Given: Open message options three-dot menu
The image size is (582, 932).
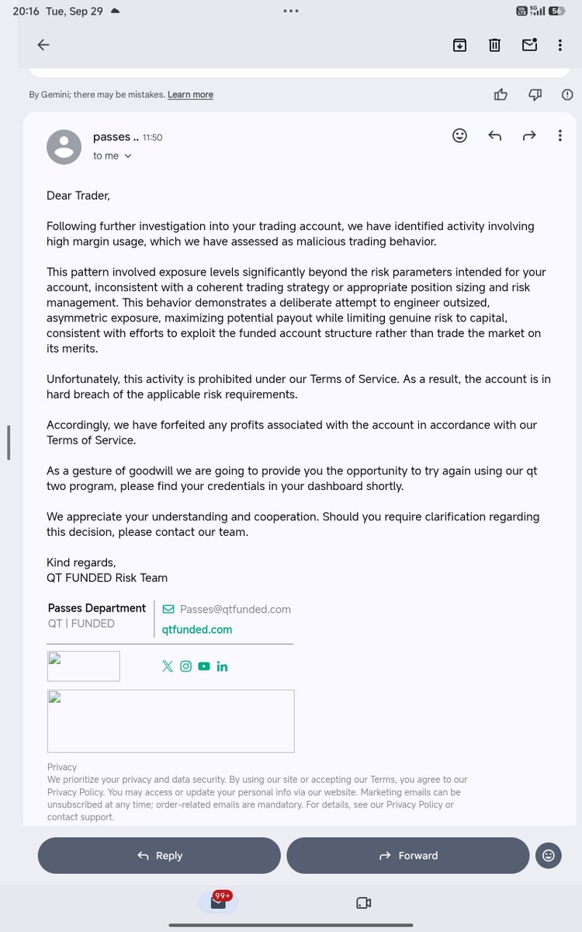Looking at the screenshot, I should pos(559,135).
